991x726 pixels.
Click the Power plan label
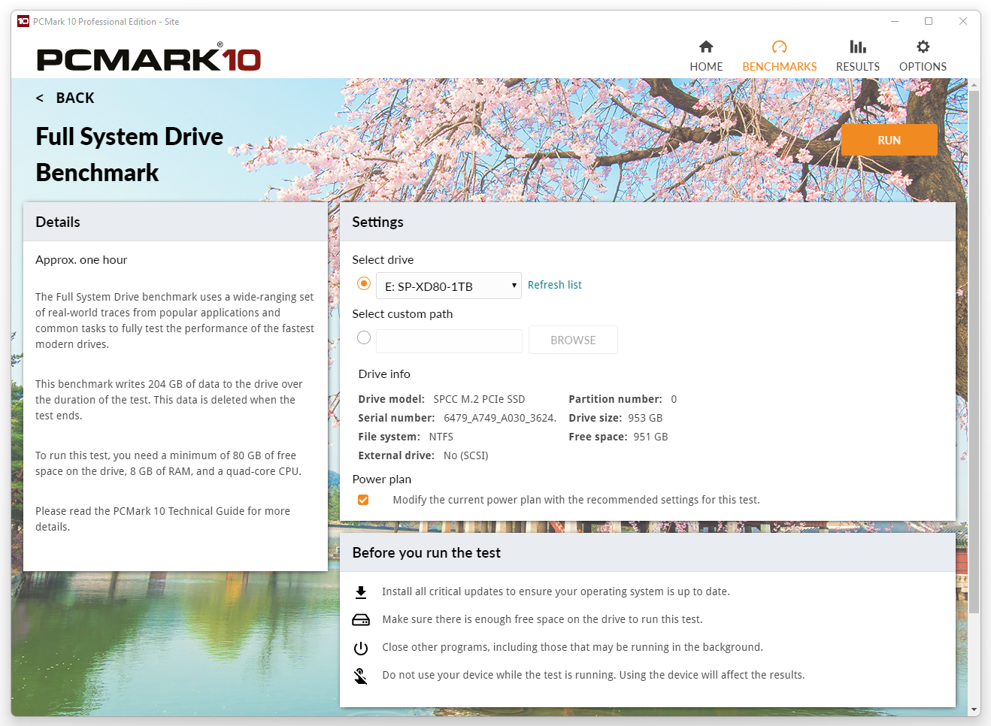(x=382, y=479)
